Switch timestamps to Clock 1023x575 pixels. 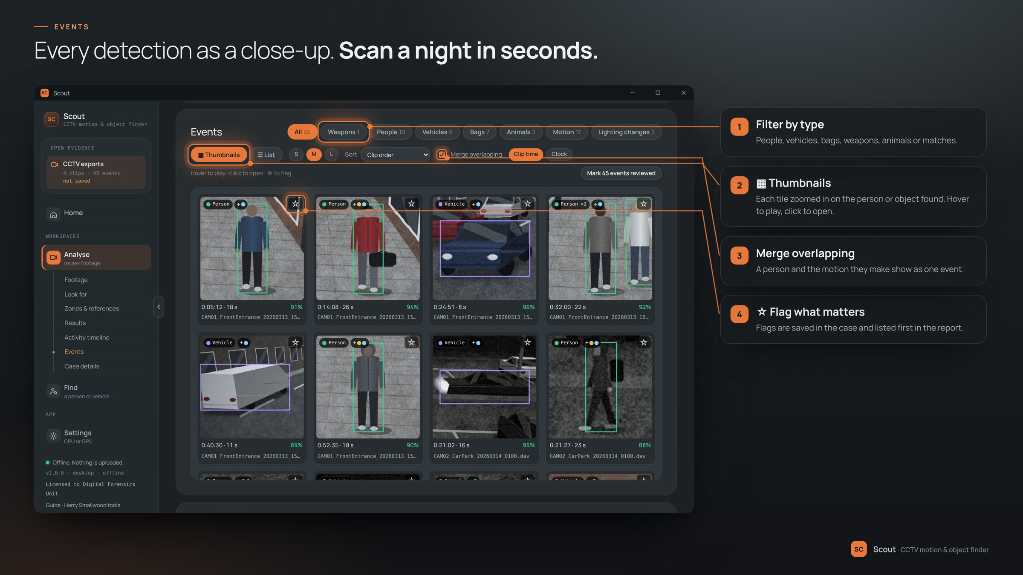point(559,154)
